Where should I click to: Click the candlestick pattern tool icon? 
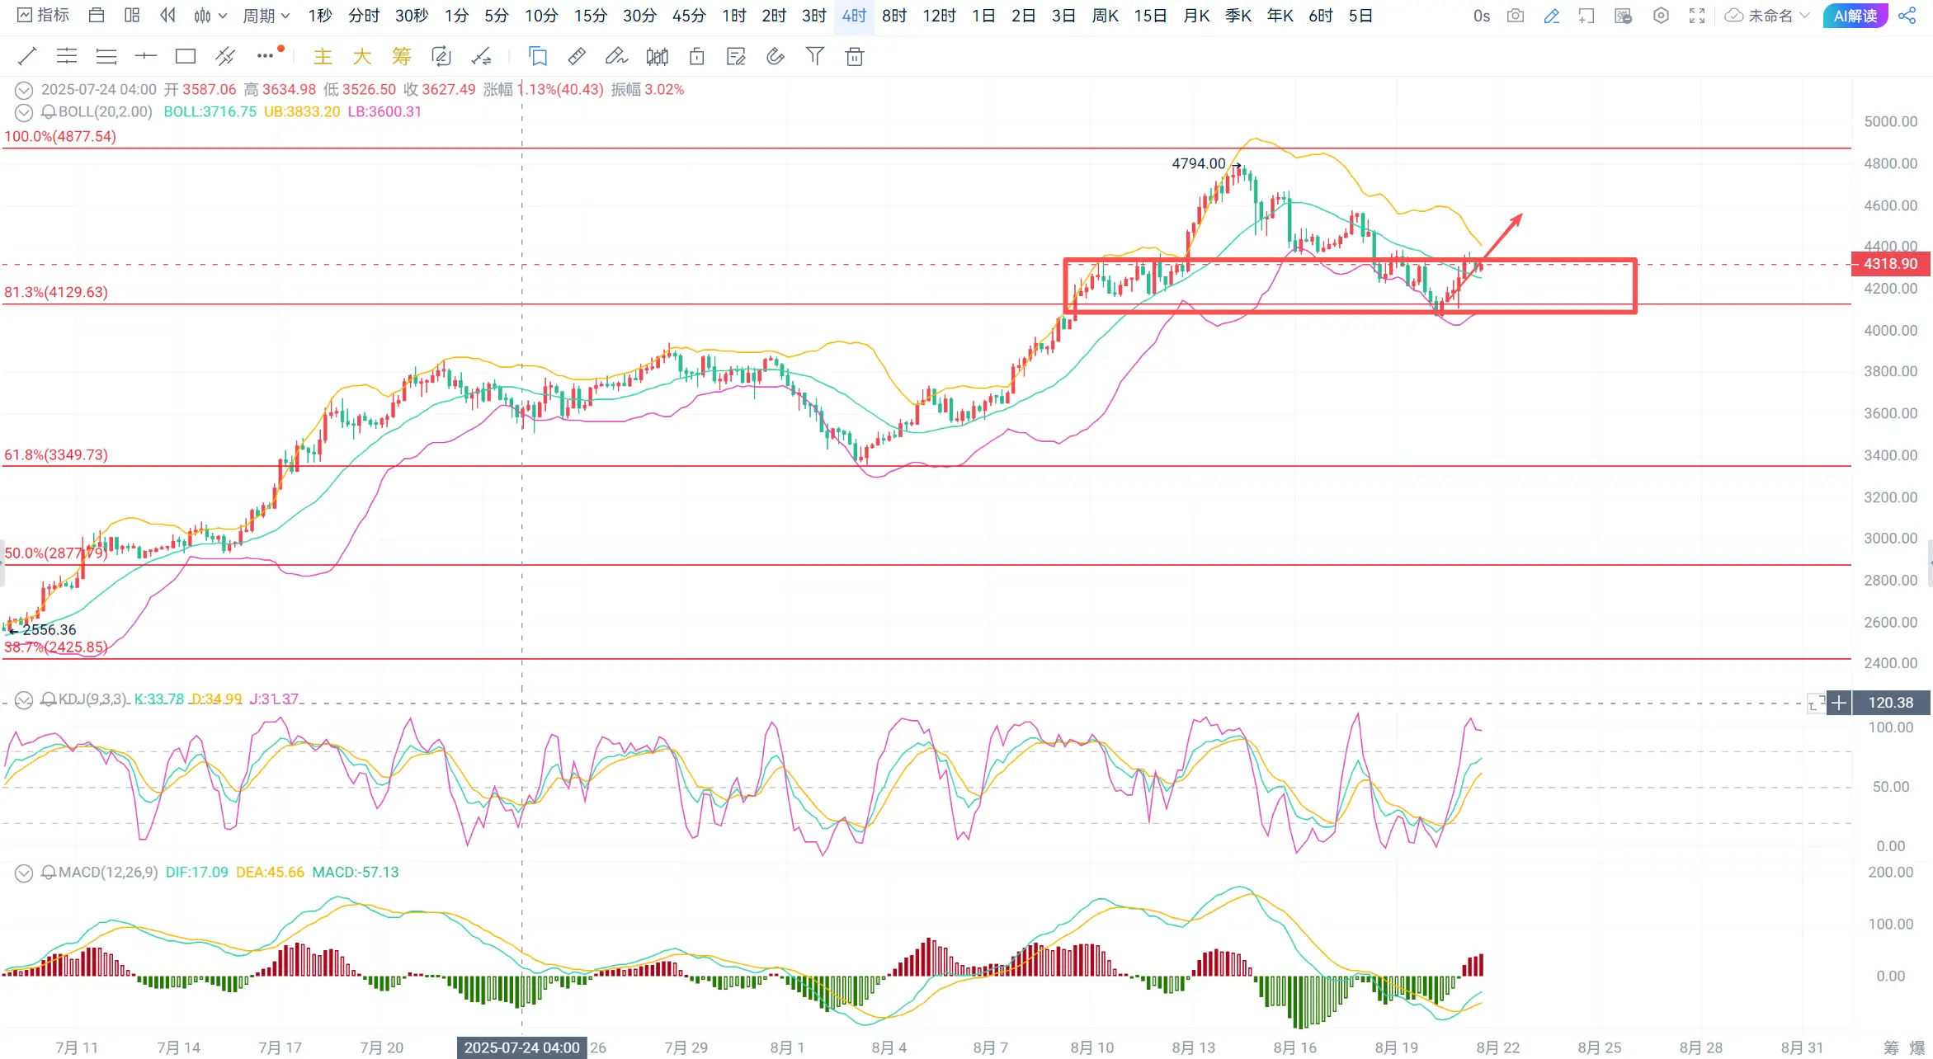(x=658, y=56)
